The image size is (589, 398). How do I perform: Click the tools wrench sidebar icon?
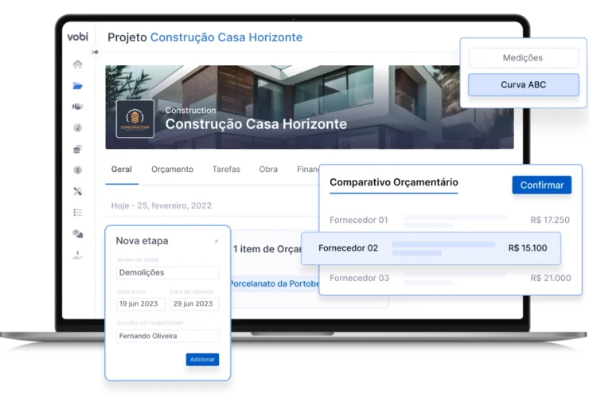pyautogui.click(x=77, y=191)
